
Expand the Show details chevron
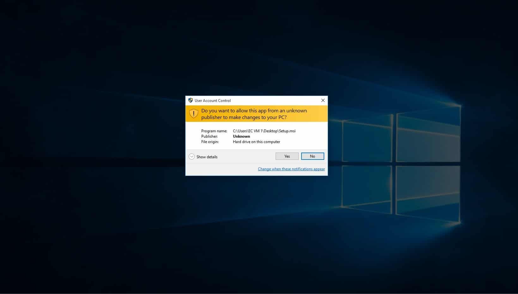coord(192,157)
